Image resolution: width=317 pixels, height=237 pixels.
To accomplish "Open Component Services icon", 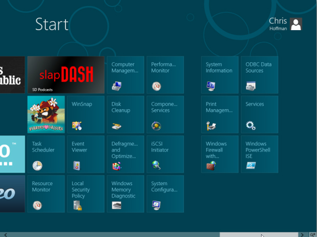I will [x=157, y=126].
